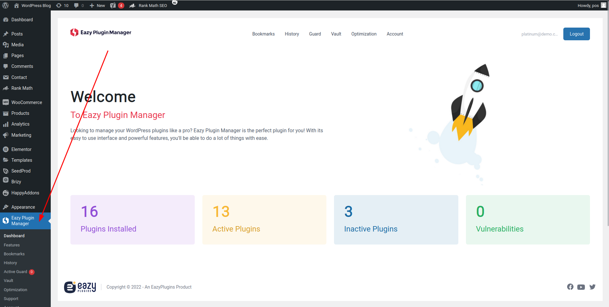609x307 pixels.
Task: Select the Brizy builder icon
Action: [6, 181]
